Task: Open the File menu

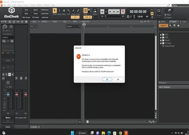Action: [5, 5]
